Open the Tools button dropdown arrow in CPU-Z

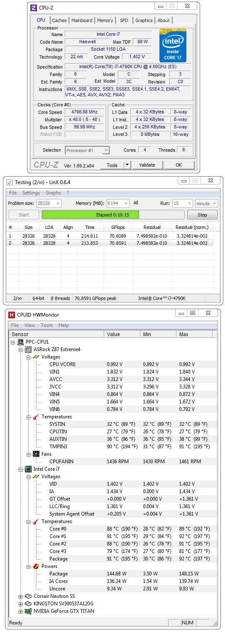click(x=127, y=165)
